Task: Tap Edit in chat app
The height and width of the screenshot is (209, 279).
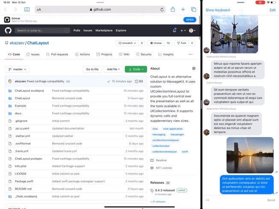Action: click(273, 10)
